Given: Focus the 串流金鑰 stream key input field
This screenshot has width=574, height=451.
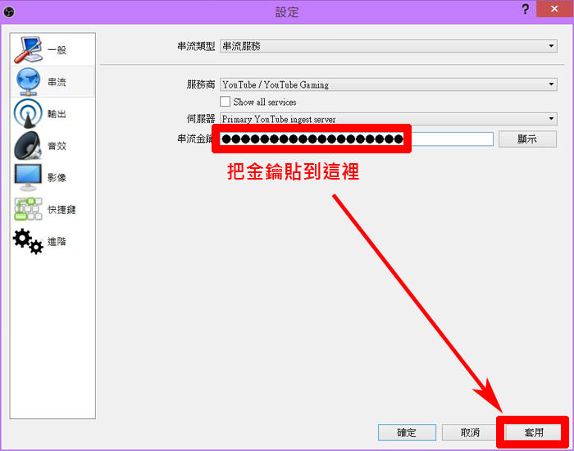Looking at the screenshot, I should [x=357, y=139].
